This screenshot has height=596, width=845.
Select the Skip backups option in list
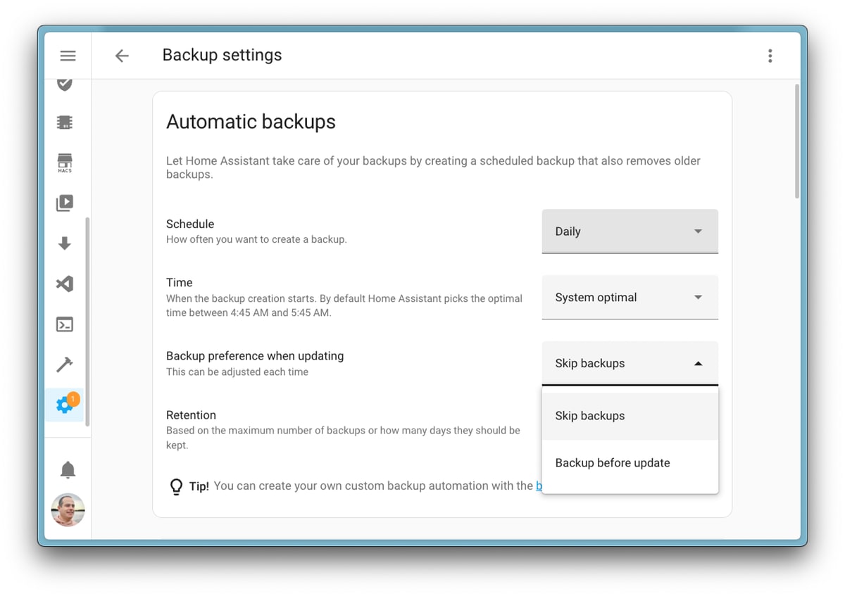[x=630, y=416]
